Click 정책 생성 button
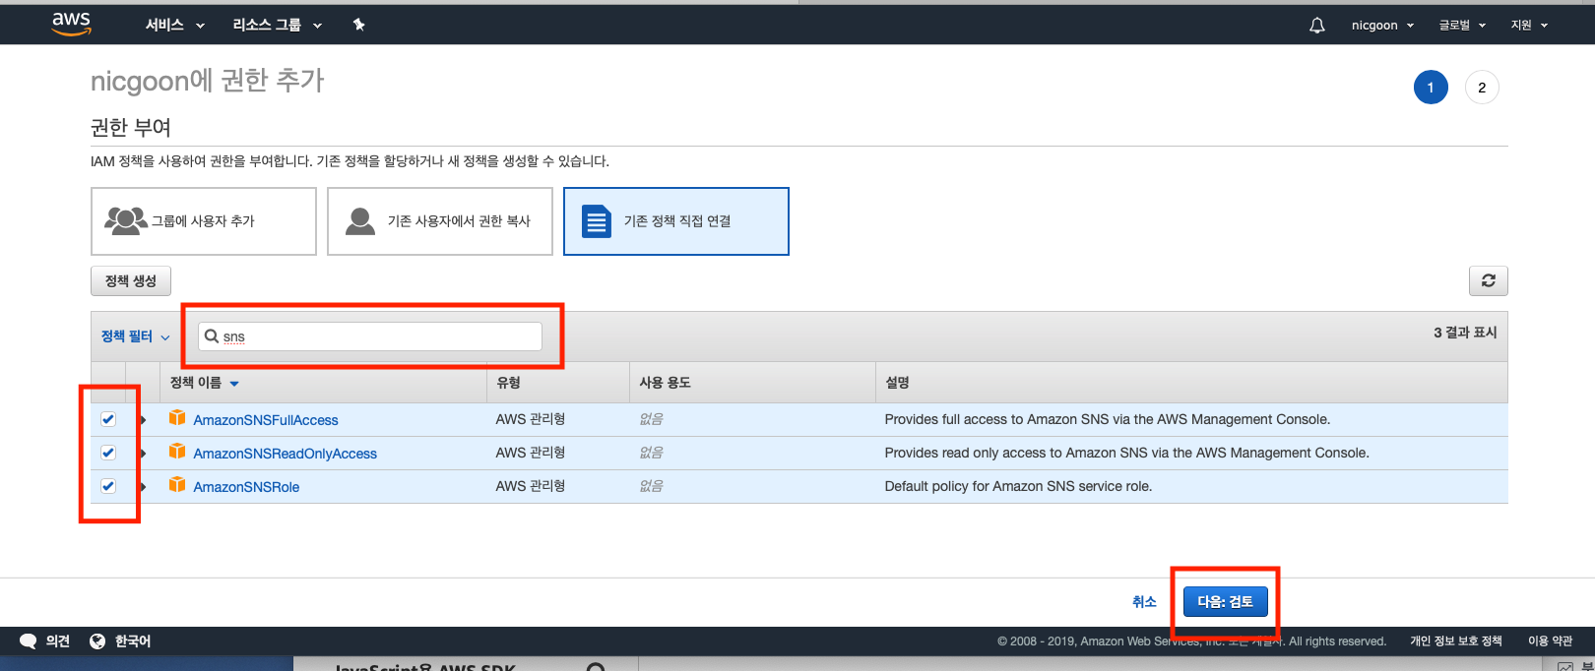 pyautogui.click(x=131, y=280)
